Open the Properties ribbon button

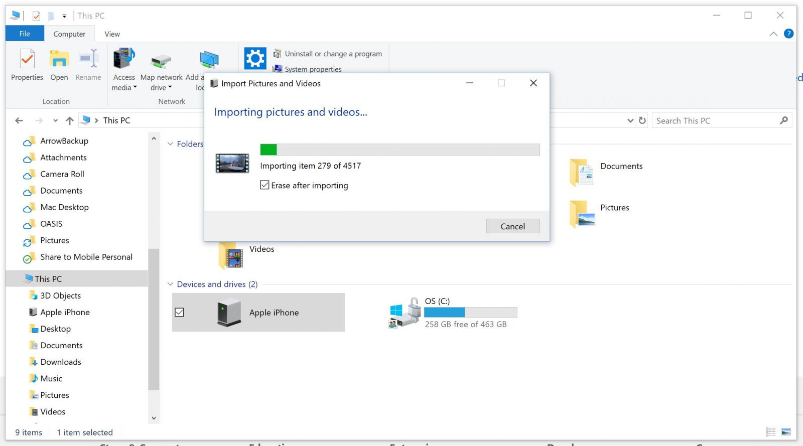(27, 64)
